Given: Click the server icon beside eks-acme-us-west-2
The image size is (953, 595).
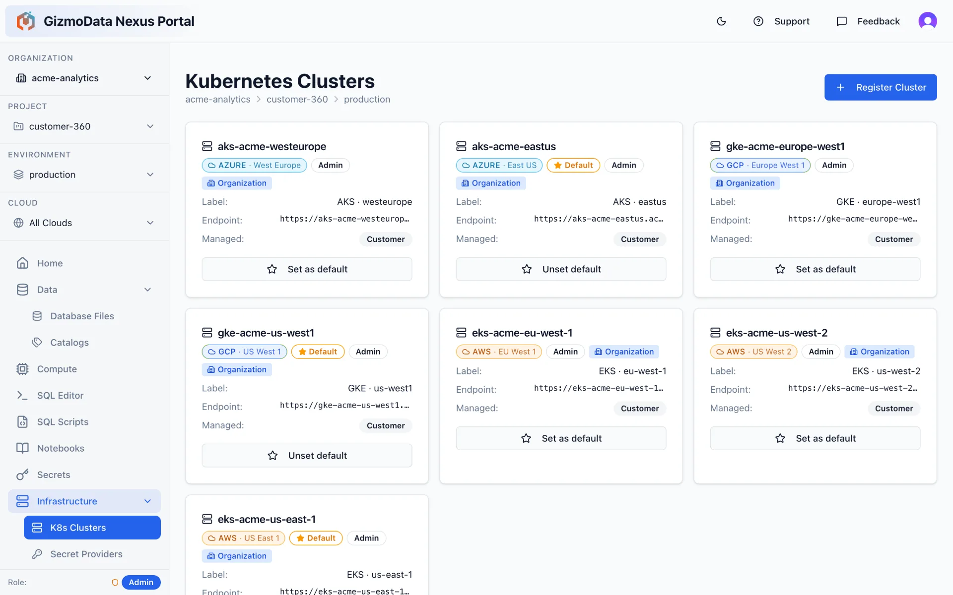Looking at the screenshot, I should point(715,333).
